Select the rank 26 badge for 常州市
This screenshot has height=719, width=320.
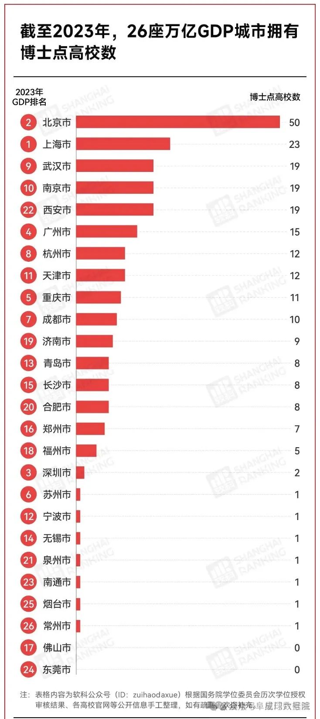click(x=28, y=626)
